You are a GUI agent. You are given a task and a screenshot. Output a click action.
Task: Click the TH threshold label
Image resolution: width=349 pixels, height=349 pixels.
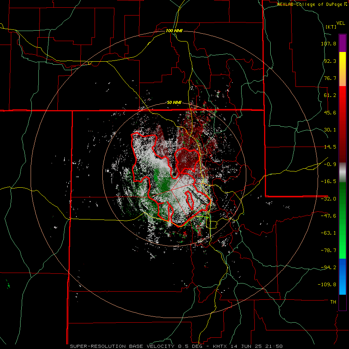(333, 302)
